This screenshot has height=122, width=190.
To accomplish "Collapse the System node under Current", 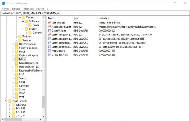I will point(23,29).
